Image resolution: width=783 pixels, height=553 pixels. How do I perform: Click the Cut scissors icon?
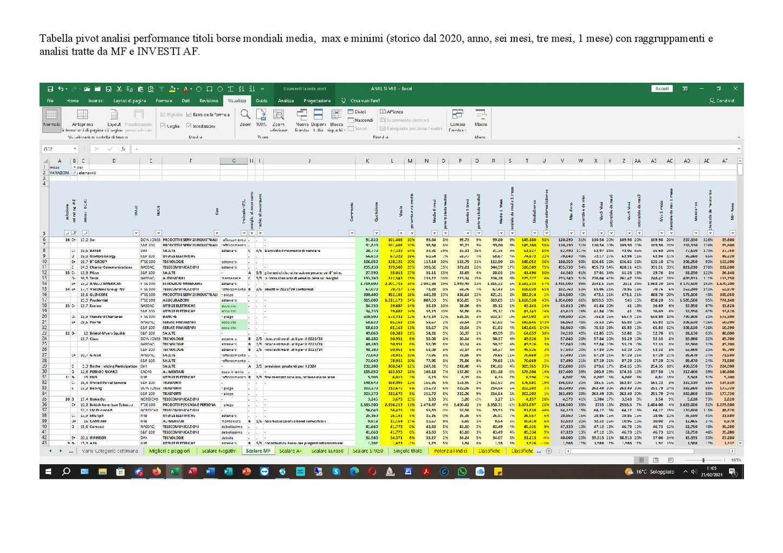tap(119, 89)
